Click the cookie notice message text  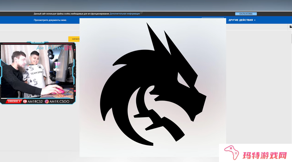[x=71, y=14]
